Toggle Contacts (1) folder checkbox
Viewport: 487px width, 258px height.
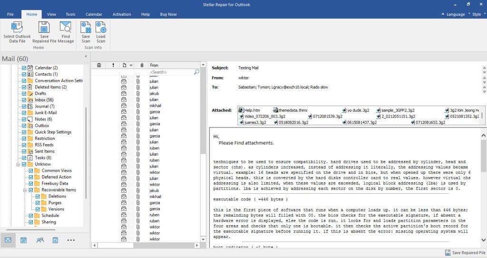pyautogui.click(x=24, y=74)
